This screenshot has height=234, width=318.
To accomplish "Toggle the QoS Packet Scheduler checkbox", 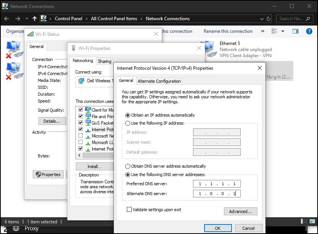I will click(80, 123).
